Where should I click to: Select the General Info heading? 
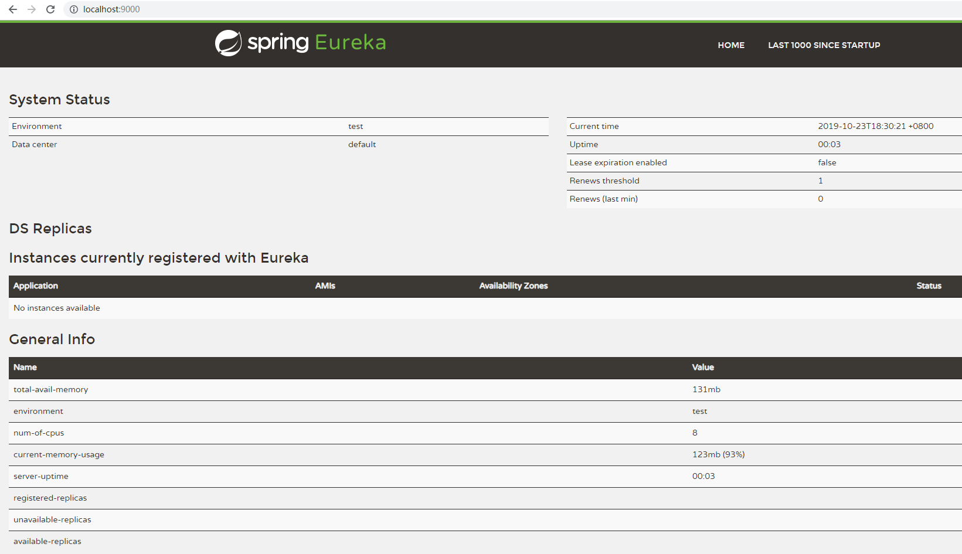pos(52,339)
